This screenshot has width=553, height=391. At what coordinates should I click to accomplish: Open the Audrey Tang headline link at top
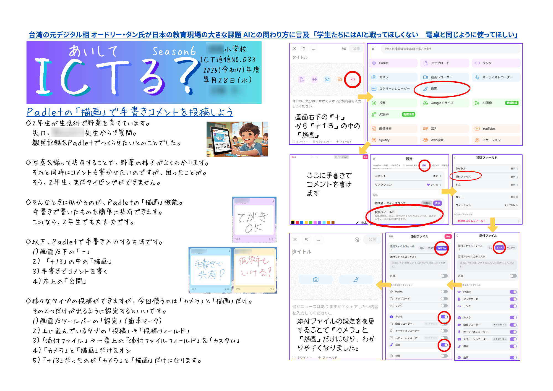pyautogui.click(x=273, y=35)
